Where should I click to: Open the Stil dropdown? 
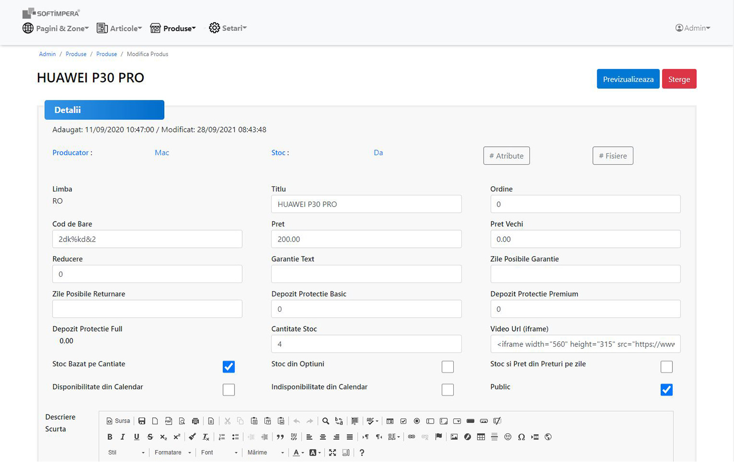click(x=126, y=452)
